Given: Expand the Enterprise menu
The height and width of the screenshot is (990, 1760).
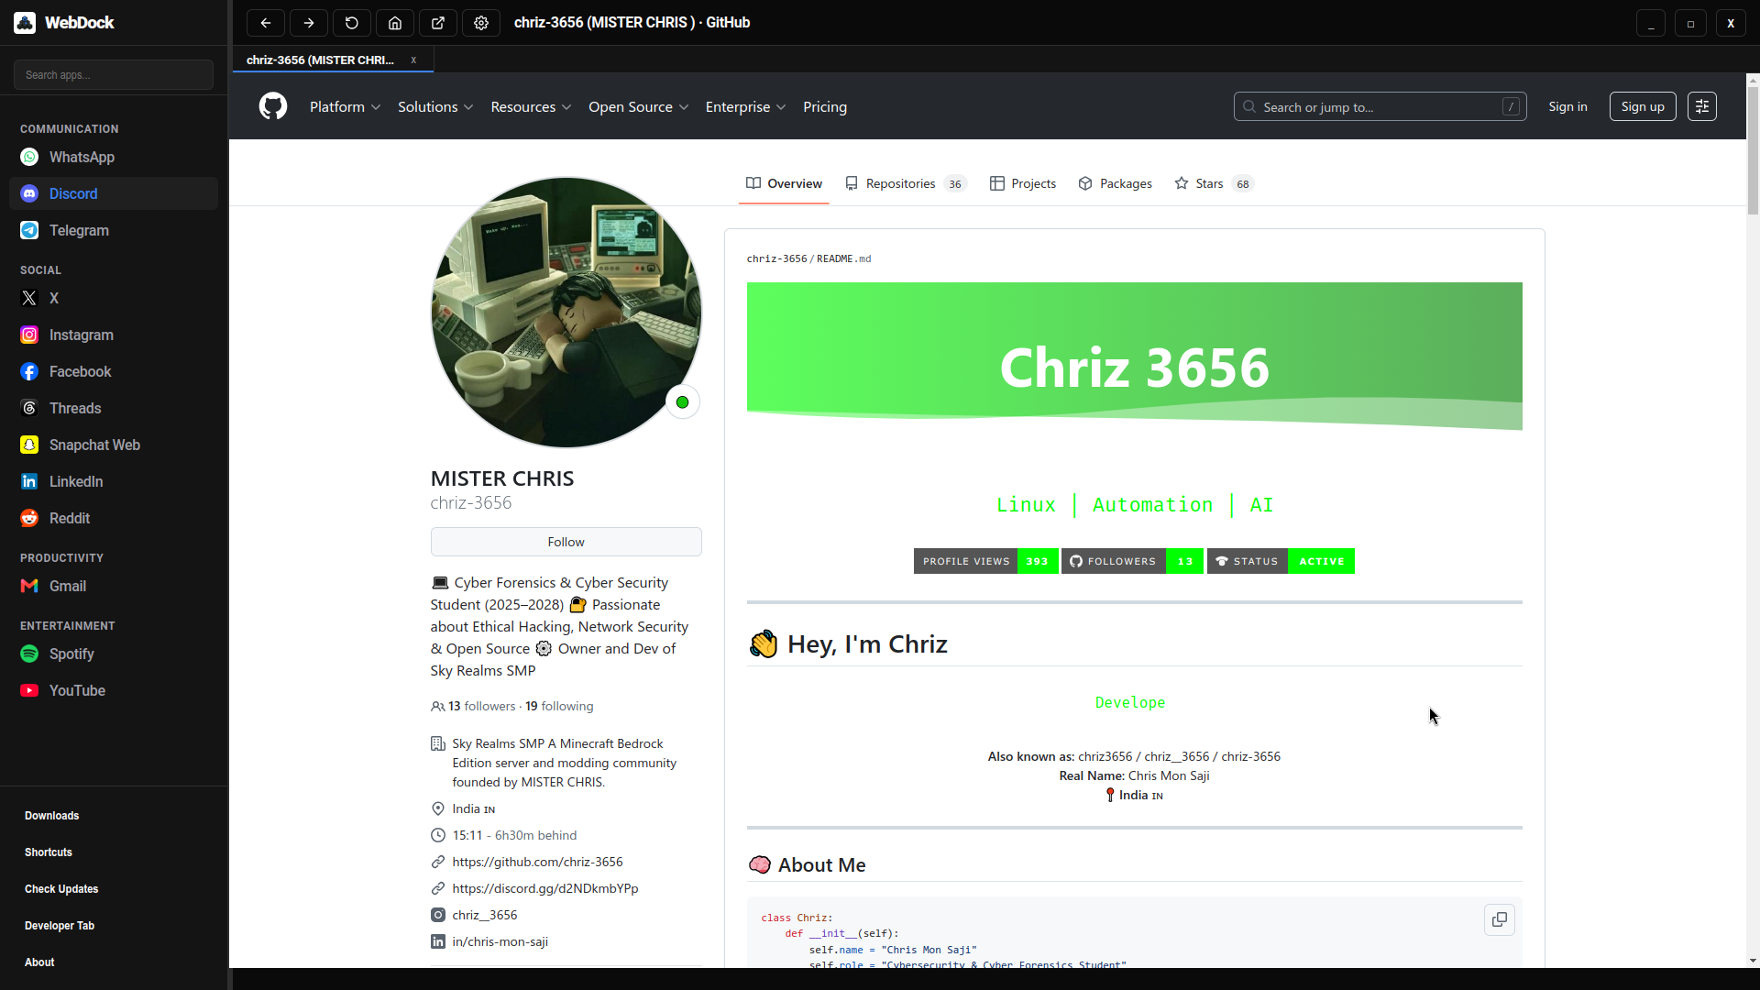Looking at the screenshot, I should [x=745, y=107].
